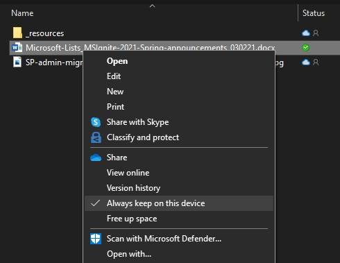Choose Open from the context menu
Image resolution: width=340 pixels, height=263 pixels.
tap(179, 61)
